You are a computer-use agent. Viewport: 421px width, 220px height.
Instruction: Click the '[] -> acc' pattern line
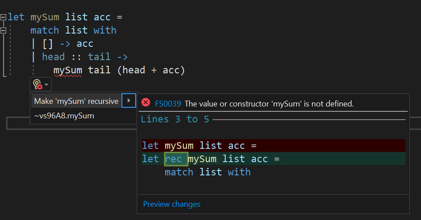63,44
